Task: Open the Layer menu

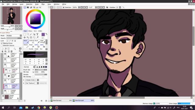Action: tap(22, 4)
